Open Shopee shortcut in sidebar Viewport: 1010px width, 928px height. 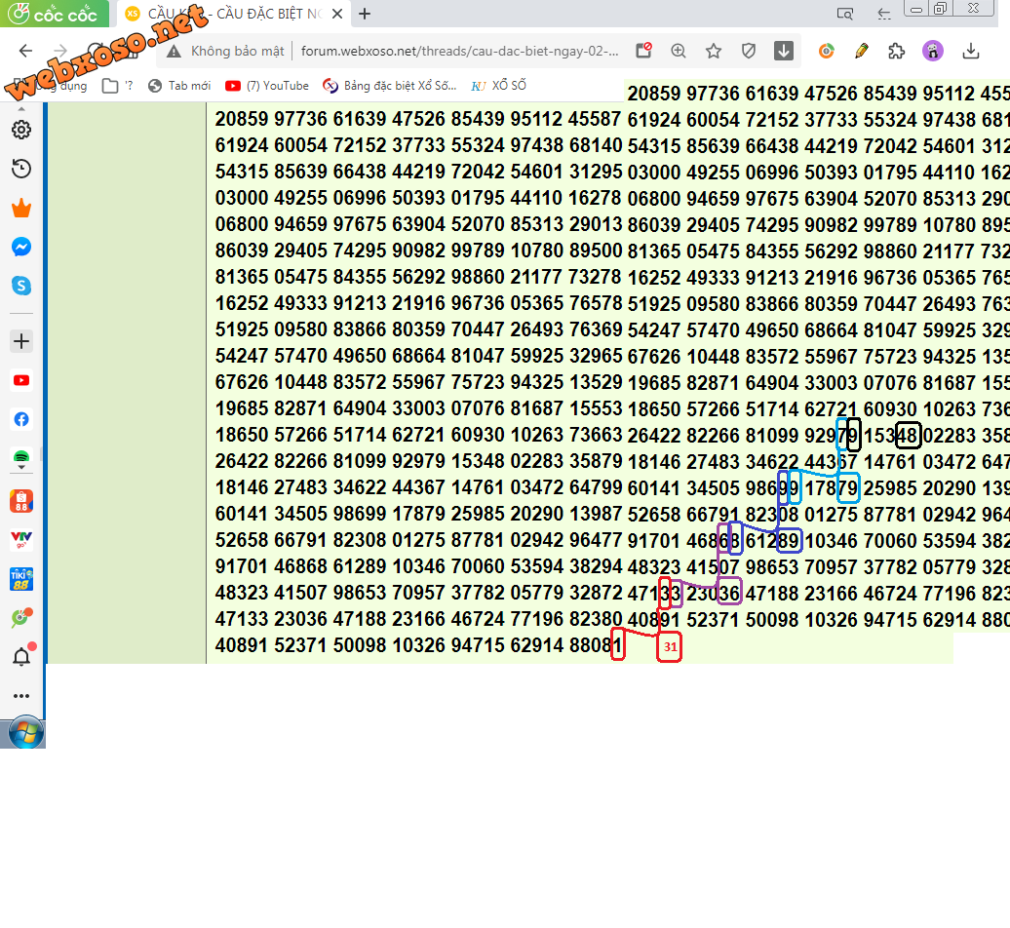(x=20, y=501)
